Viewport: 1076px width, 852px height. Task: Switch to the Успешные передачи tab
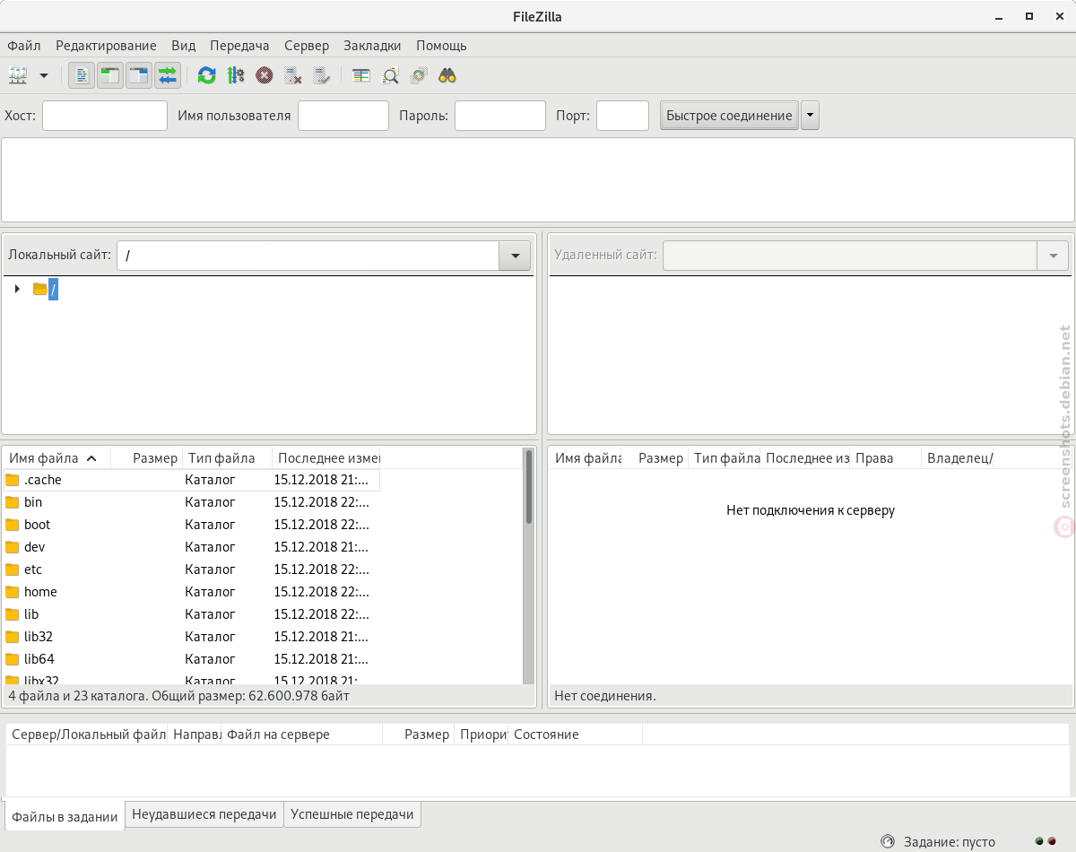pos(352,814)
